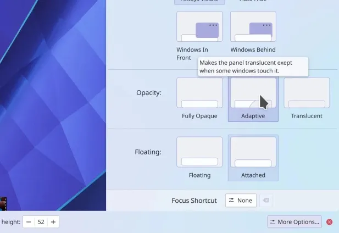Screen dimensions: 339x233
Task: Choose the Windows Behind visibility thumbnail
Action: pyautogui.click(x=253, y=26)
